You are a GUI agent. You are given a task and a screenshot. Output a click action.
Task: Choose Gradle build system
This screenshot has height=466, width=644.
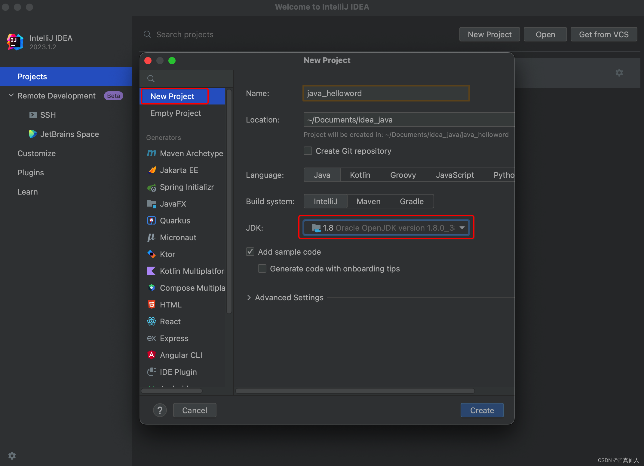pyautogui.click(x=412, y=201)
